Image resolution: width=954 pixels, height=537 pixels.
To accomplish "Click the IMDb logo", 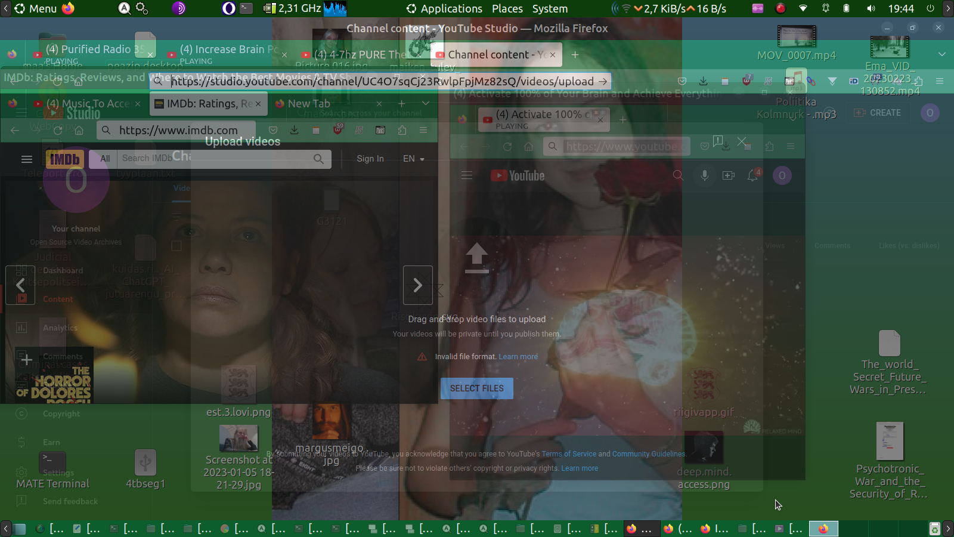I will [65, 159].
